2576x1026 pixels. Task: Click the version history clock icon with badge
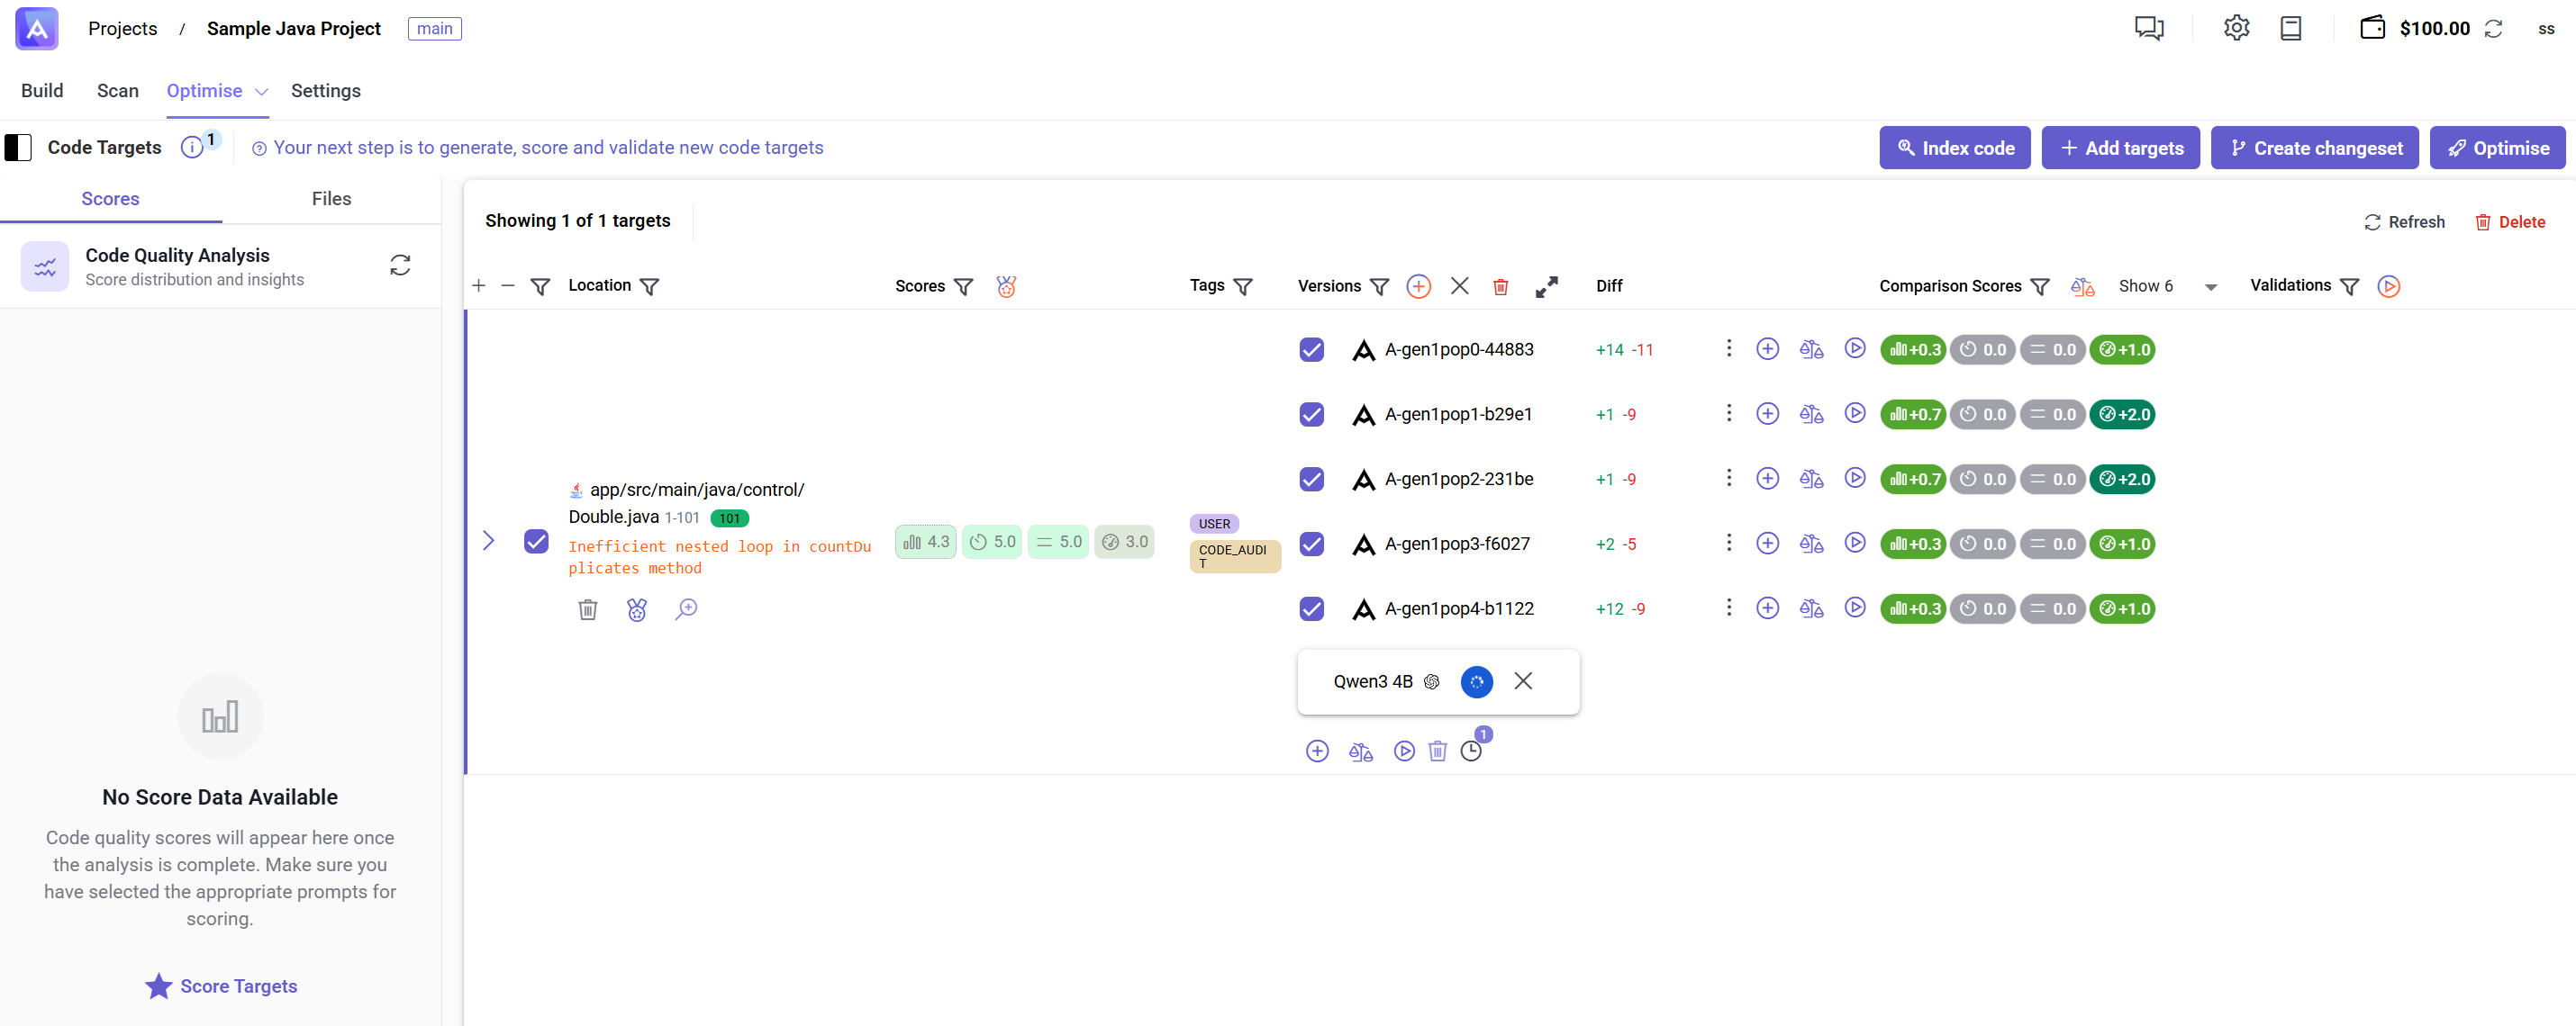(x=1471, y=751)
